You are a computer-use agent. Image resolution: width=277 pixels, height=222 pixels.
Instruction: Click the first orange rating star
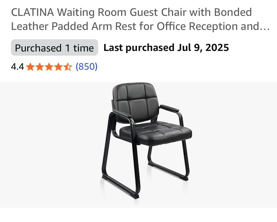[x=30, y=67]
